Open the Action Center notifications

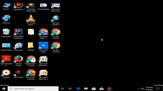click(158, 89)
